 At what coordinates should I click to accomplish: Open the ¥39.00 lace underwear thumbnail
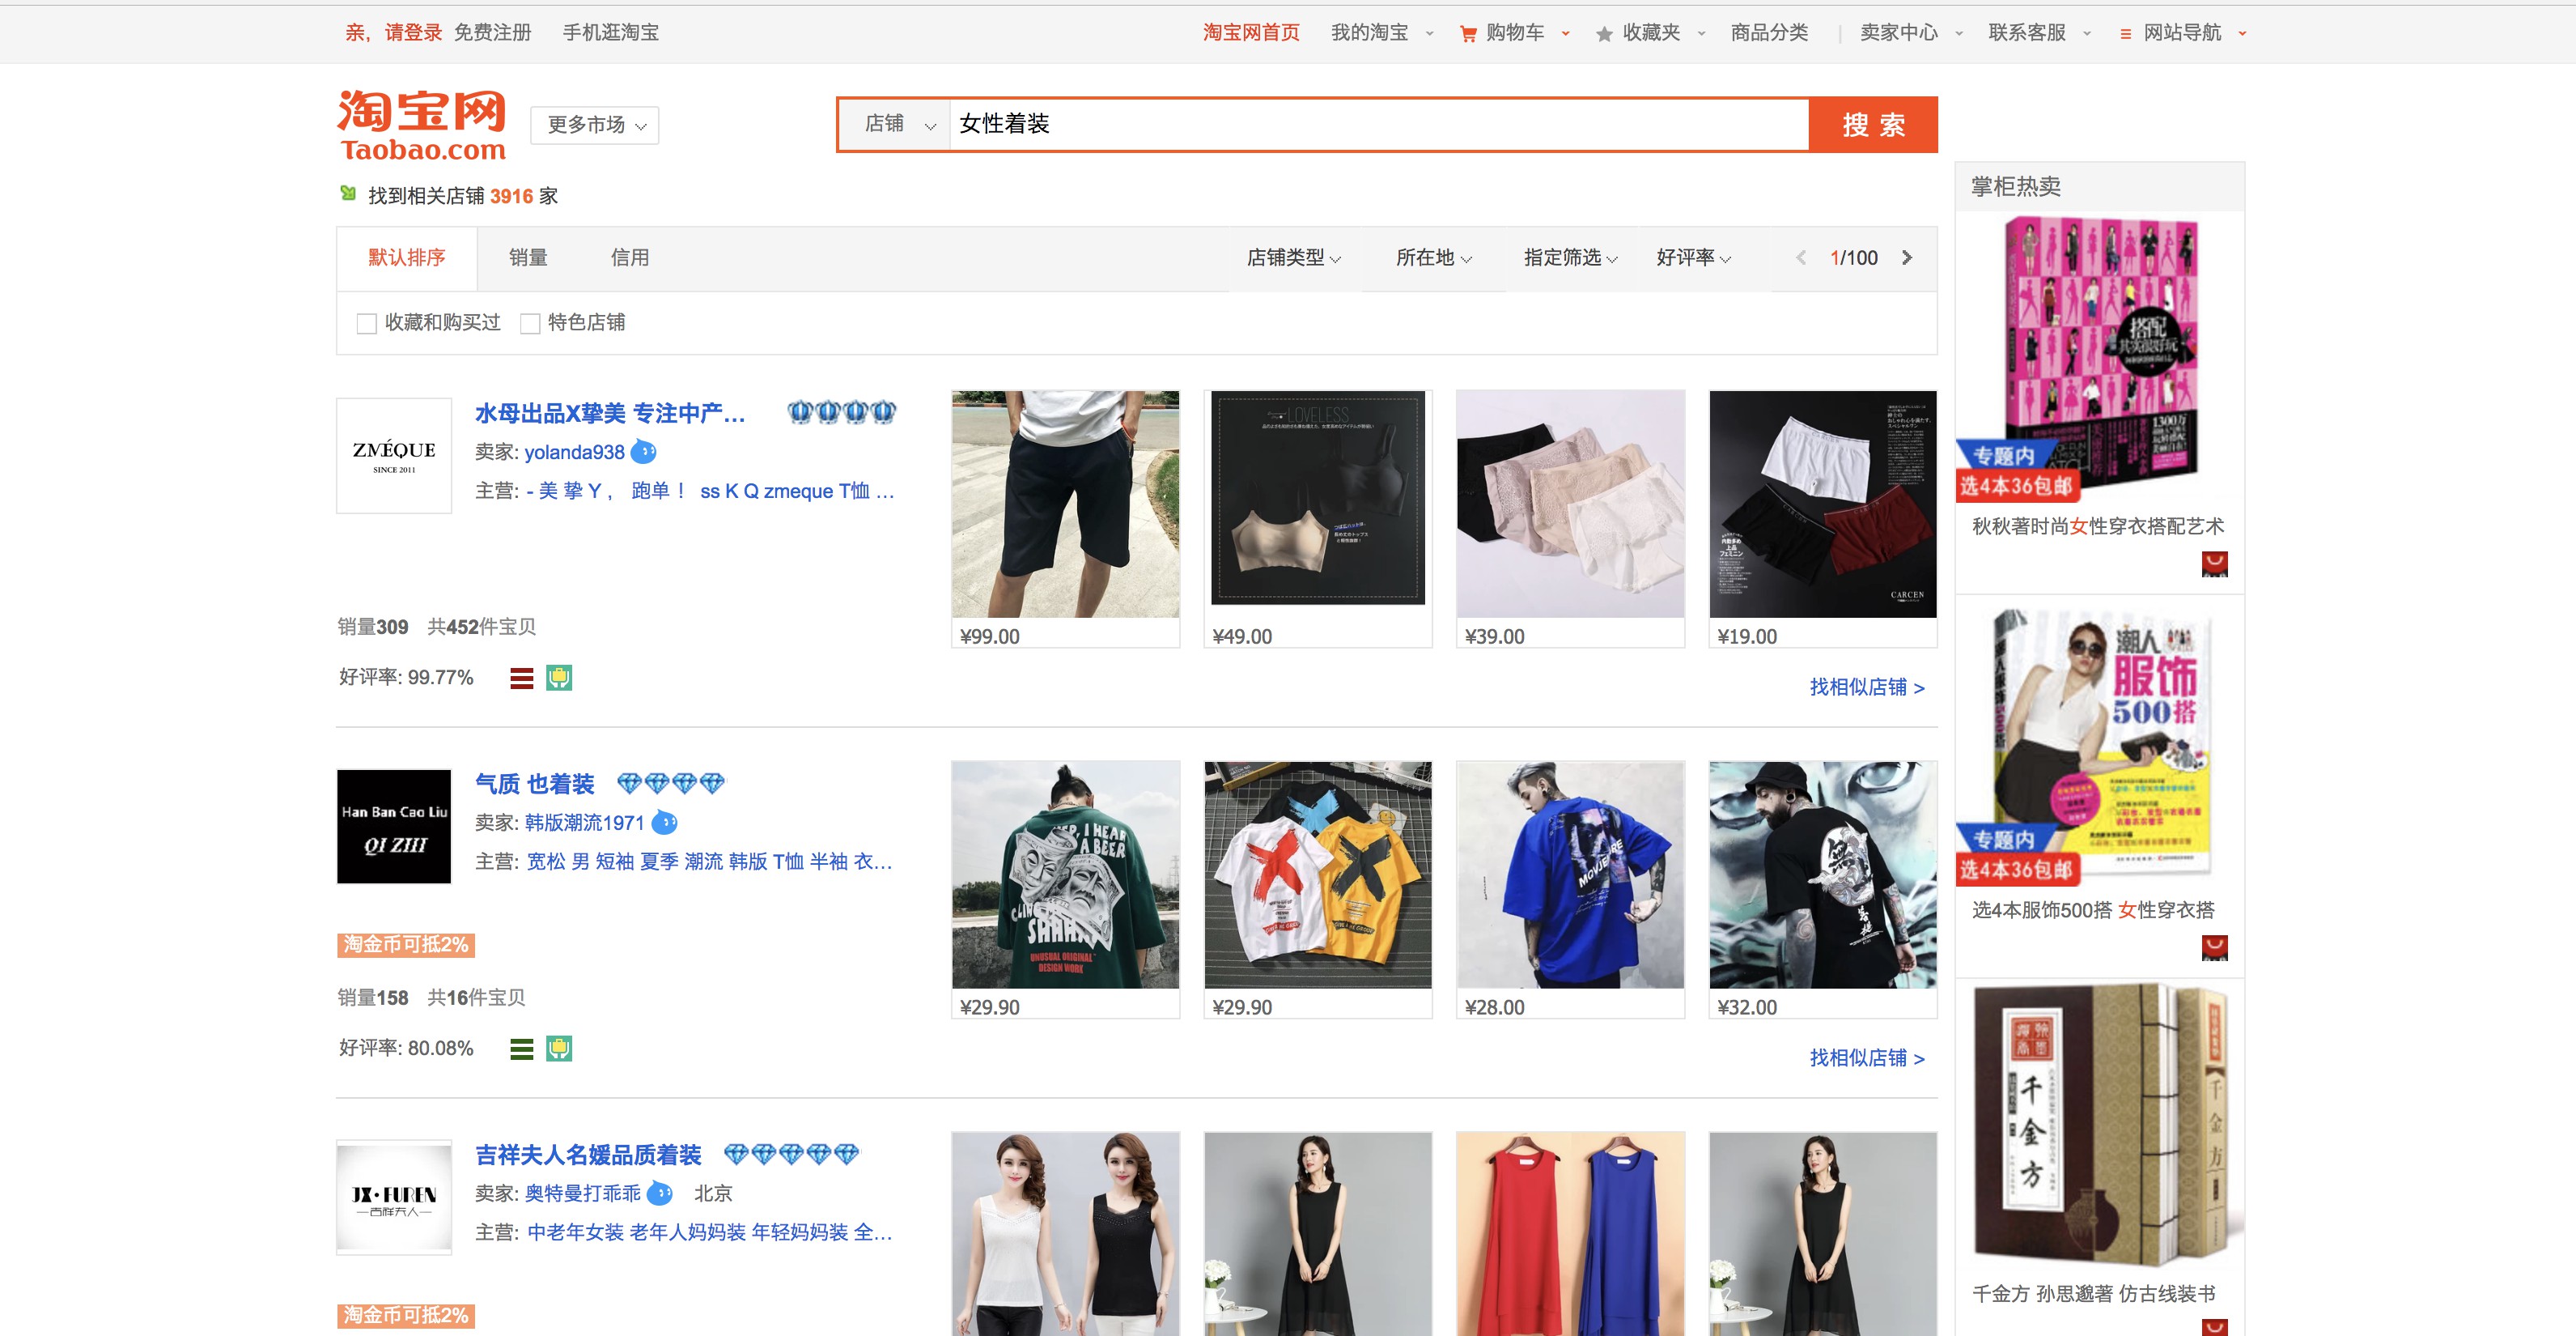(x=1570, y=504)
